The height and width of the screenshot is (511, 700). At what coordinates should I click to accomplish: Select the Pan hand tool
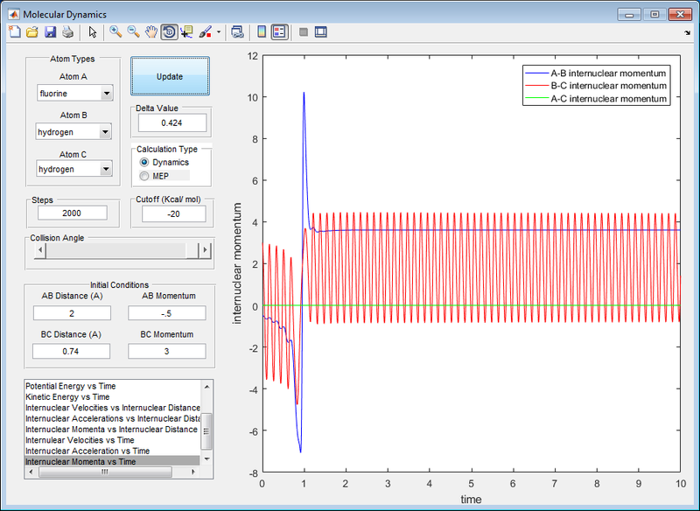click(151, 31)
